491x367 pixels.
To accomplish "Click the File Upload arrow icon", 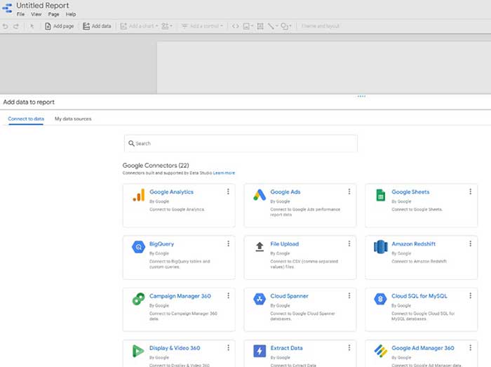I will [259, 247].
